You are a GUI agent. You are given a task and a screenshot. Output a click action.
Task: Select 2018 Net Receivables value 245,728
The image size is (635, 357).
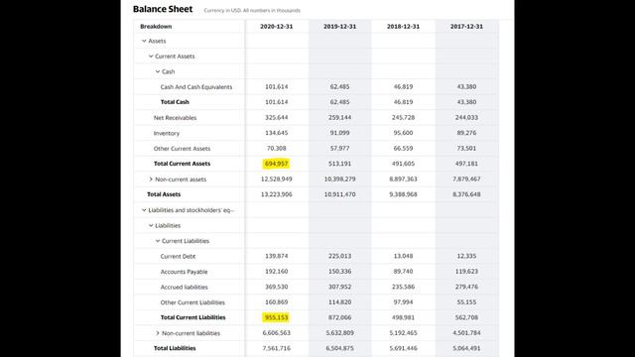[x=403, y=117]
